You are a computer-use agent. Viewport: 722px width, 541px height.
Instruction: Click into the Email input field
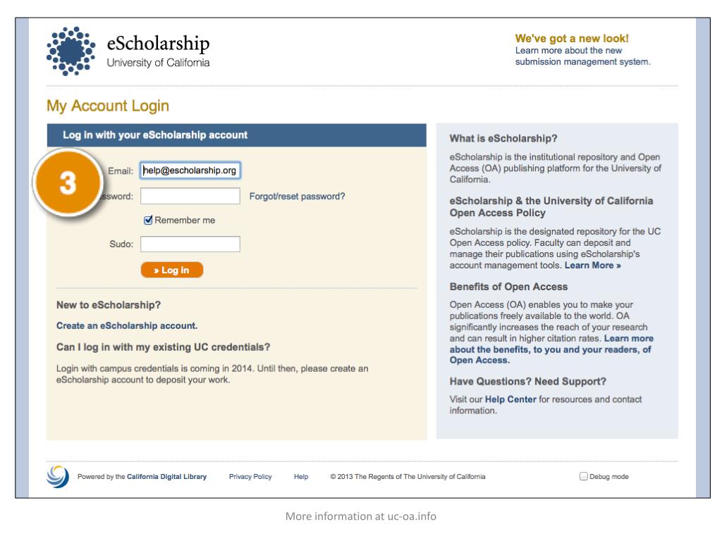pos(190,170)
